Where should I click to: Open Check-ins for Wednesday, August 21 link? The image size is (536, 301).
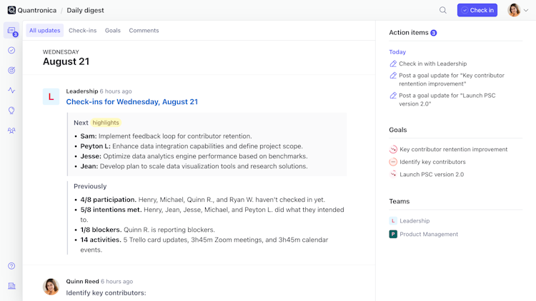[131, 102]
